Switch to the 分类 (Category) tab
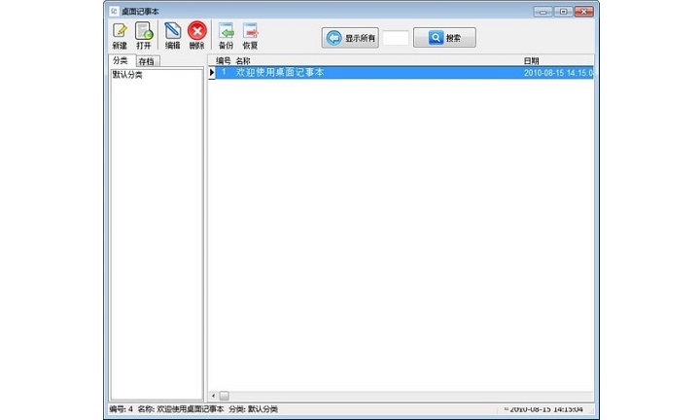This screenshot has width=700, height=420. (x=120, y=61)
